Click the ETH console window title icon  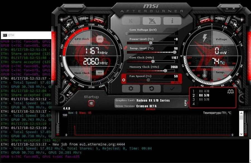pyautogui.click(x=5, y=35)
